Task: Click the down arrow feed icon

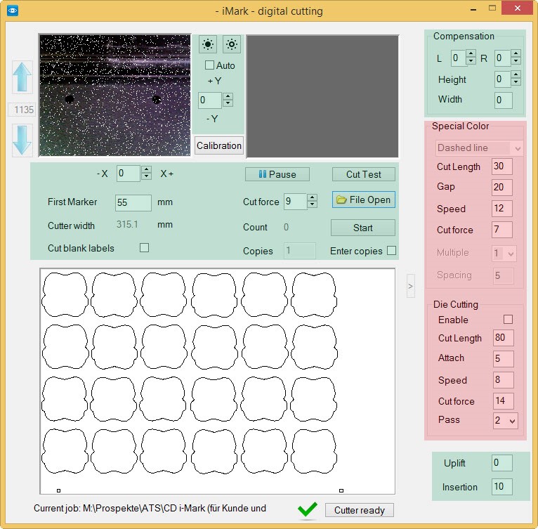Action: pos(22,140)
